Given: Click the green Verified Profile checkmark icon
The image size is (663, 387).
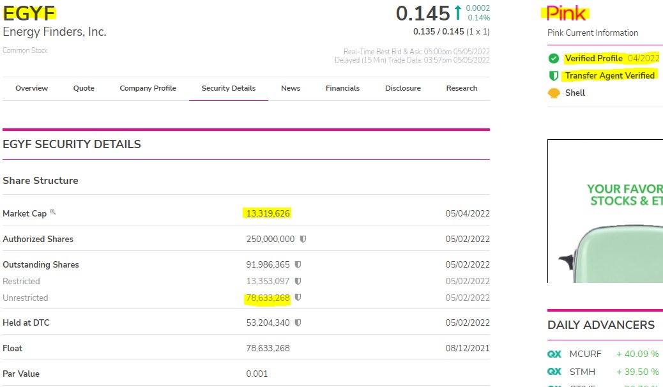Looking at the screenshot, I should [554, 58].
